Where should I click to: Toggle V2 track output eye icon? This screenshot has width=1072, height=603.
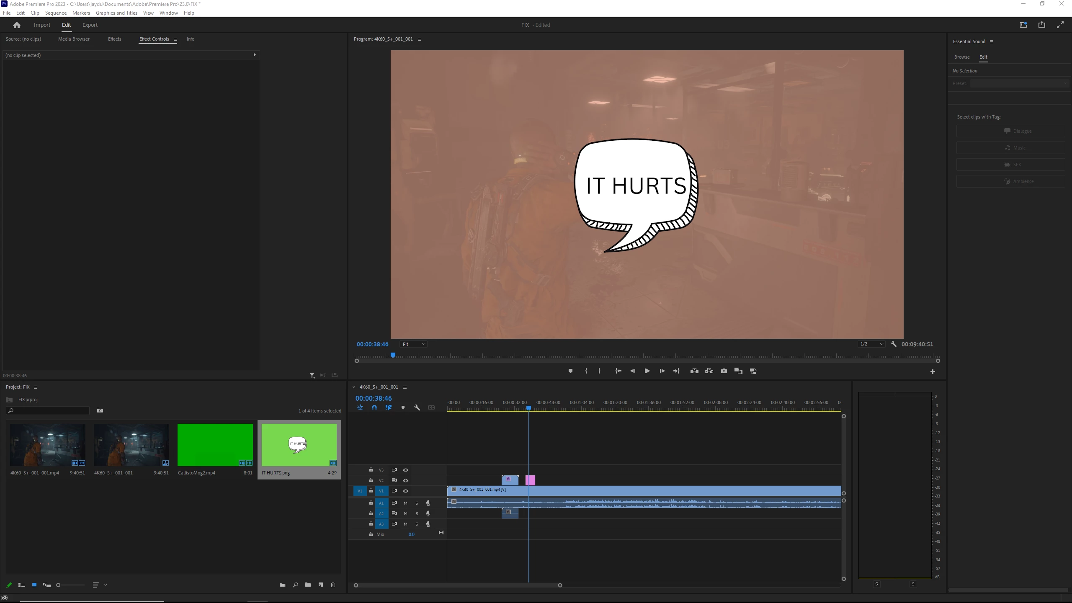[x=405, y=480]
